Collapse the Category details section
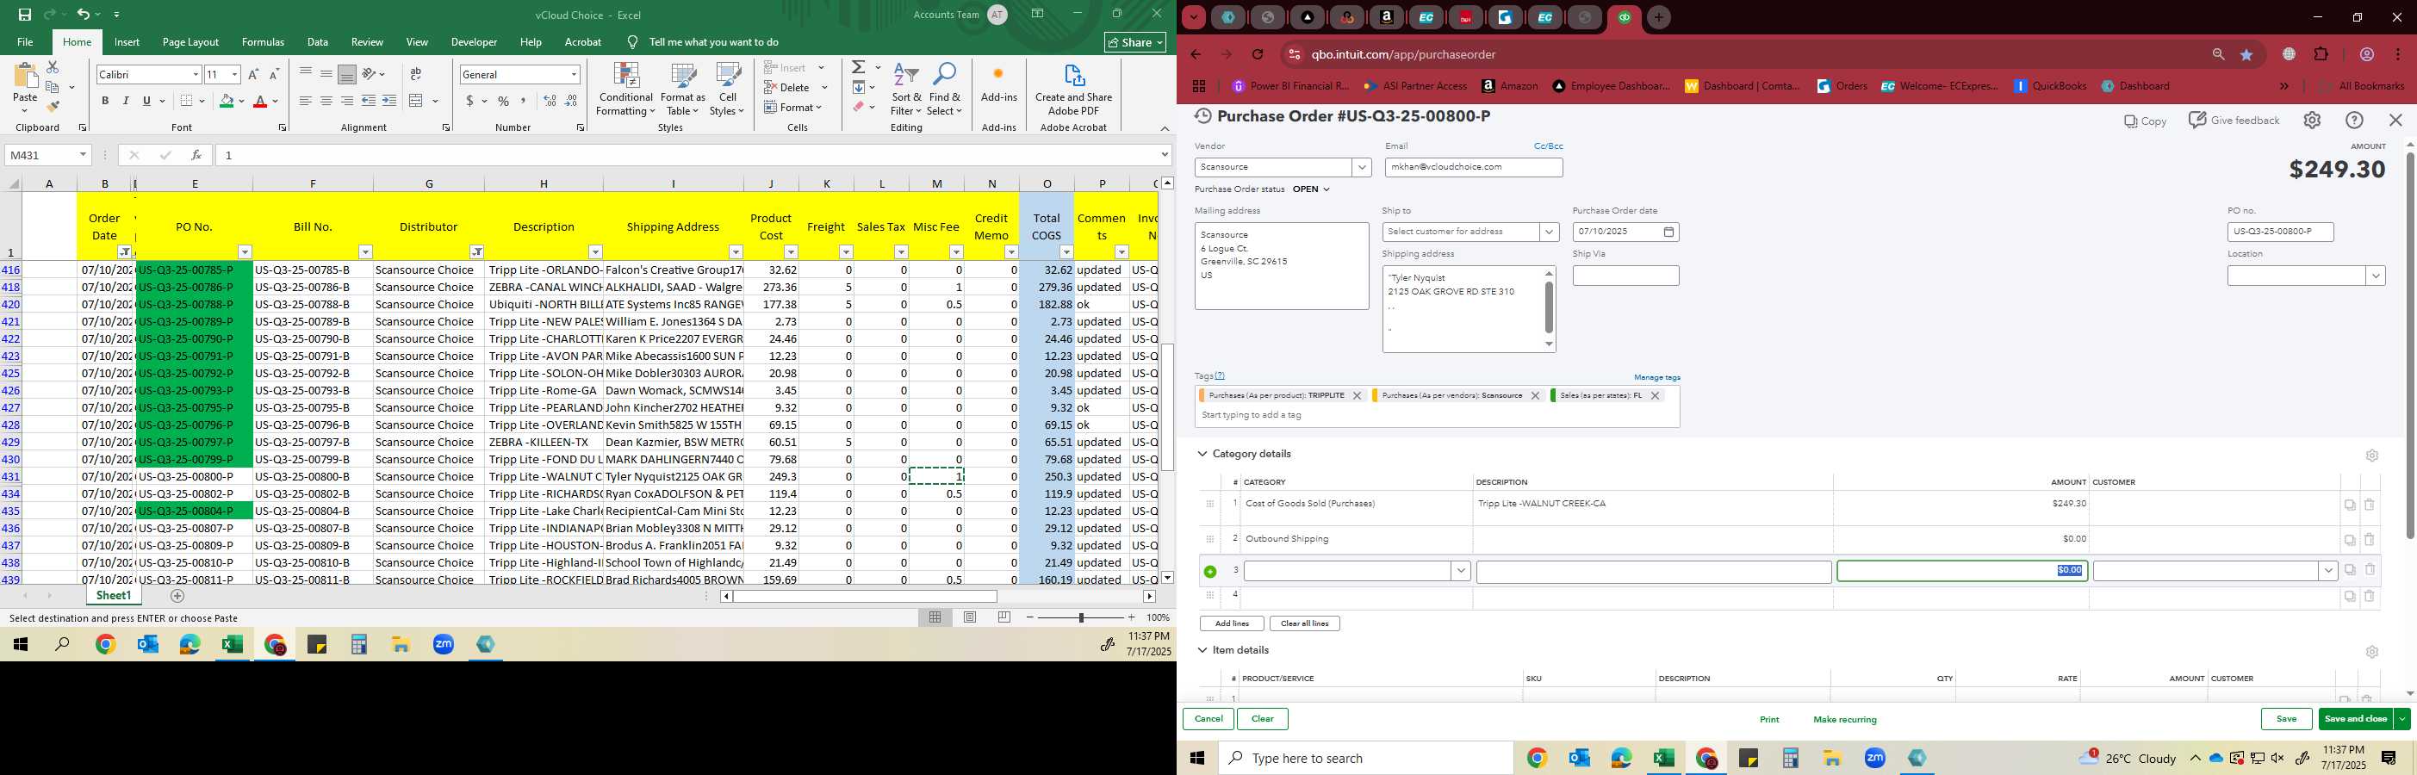 pos(1202,454)
